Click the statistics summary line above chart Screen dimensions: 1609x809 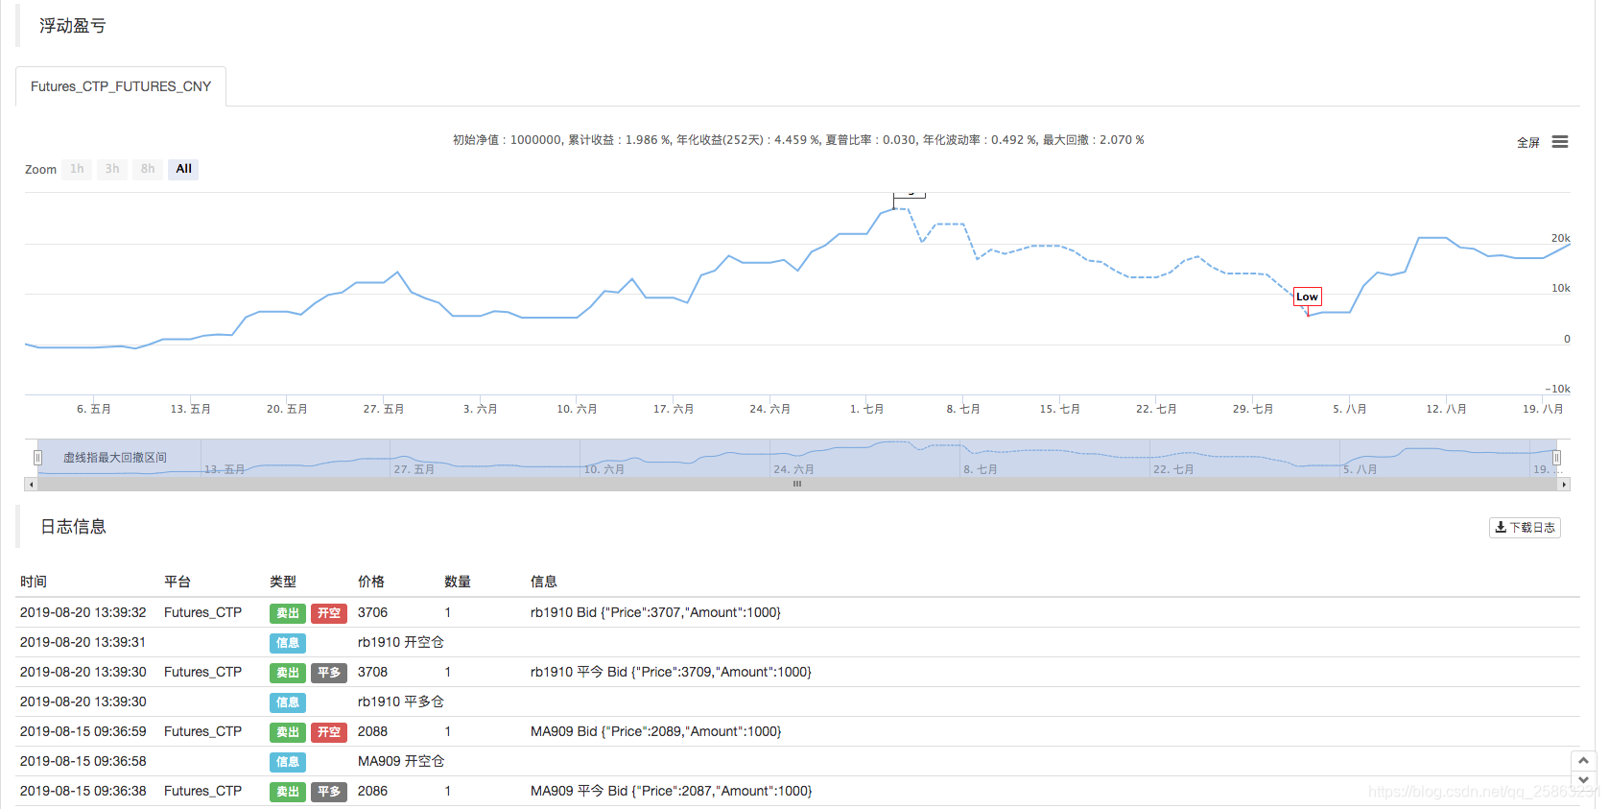pyautogui.click(x=798, y=140)
